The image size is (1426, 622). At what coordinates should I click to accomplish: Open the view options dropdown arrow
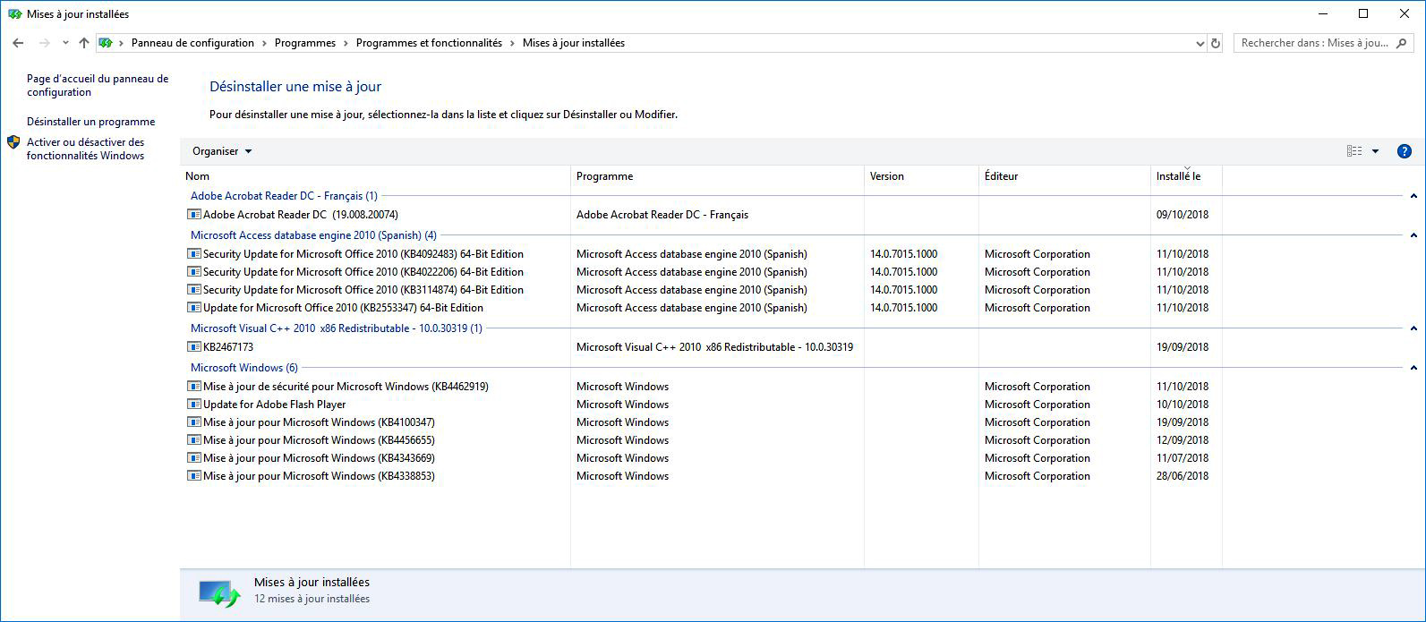coord(1376,151)
